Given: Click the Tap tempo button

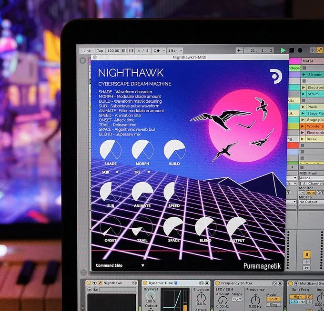Looking at the screenshot, I should (100, 50).
